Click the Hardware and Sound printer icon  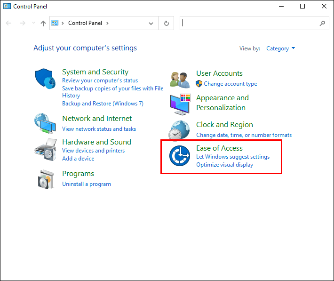(x=46, y=150)
